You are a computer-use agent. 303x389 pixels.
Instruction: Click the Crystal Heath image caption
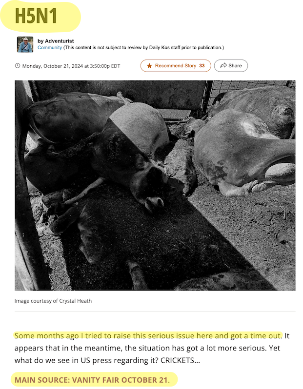[53, 301]
